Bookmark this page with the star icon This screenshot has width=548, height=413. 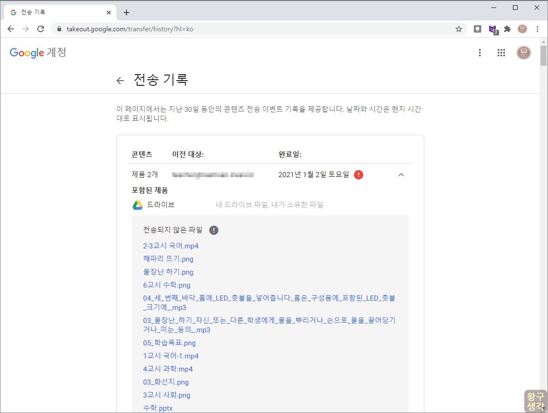tap(459, 29)
